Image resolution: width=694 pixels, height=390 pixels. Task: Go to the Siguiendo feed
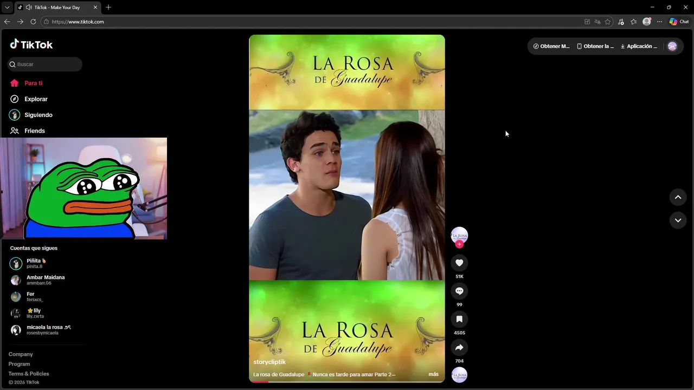pyautogui.click(x=38, y=115)
